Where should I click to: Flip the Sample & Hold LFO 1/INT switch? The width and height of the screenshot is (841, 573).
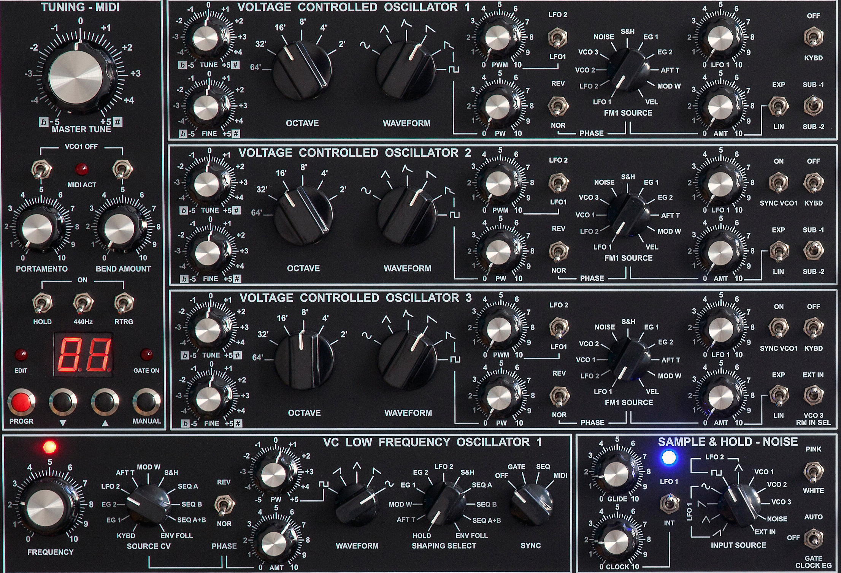pyautogui.click(x=669, y=503)
